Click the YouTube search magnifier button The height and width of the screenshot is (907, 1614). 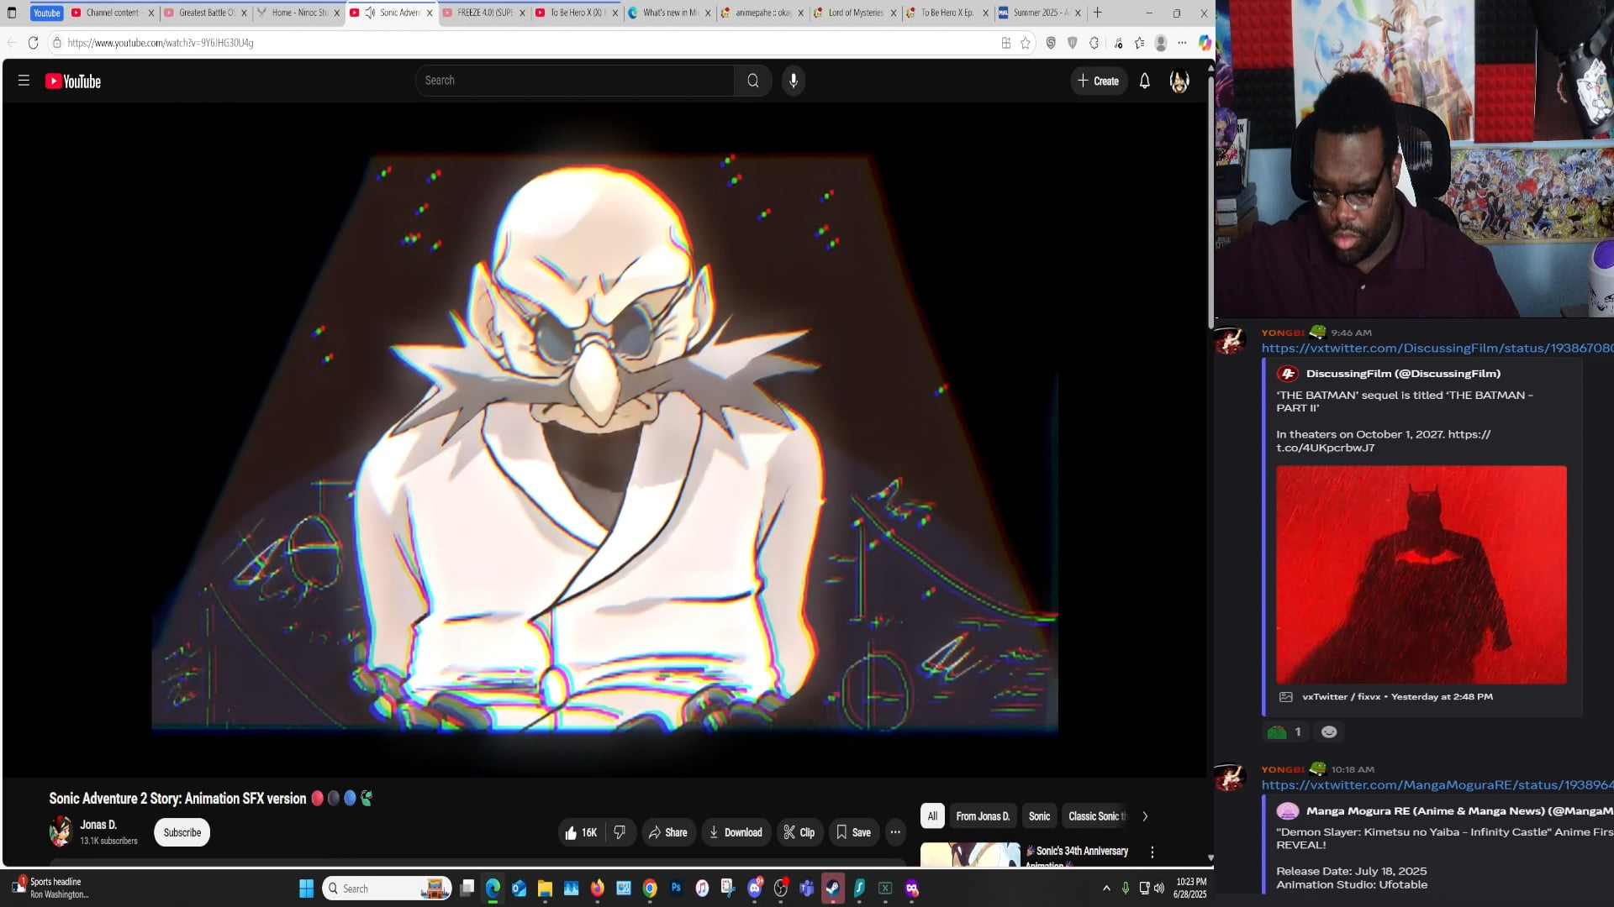click(x=753, y=81)
